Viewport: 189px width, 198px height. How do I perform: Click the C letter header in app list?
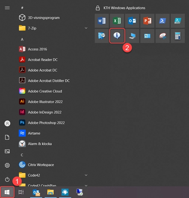point(22,155)
